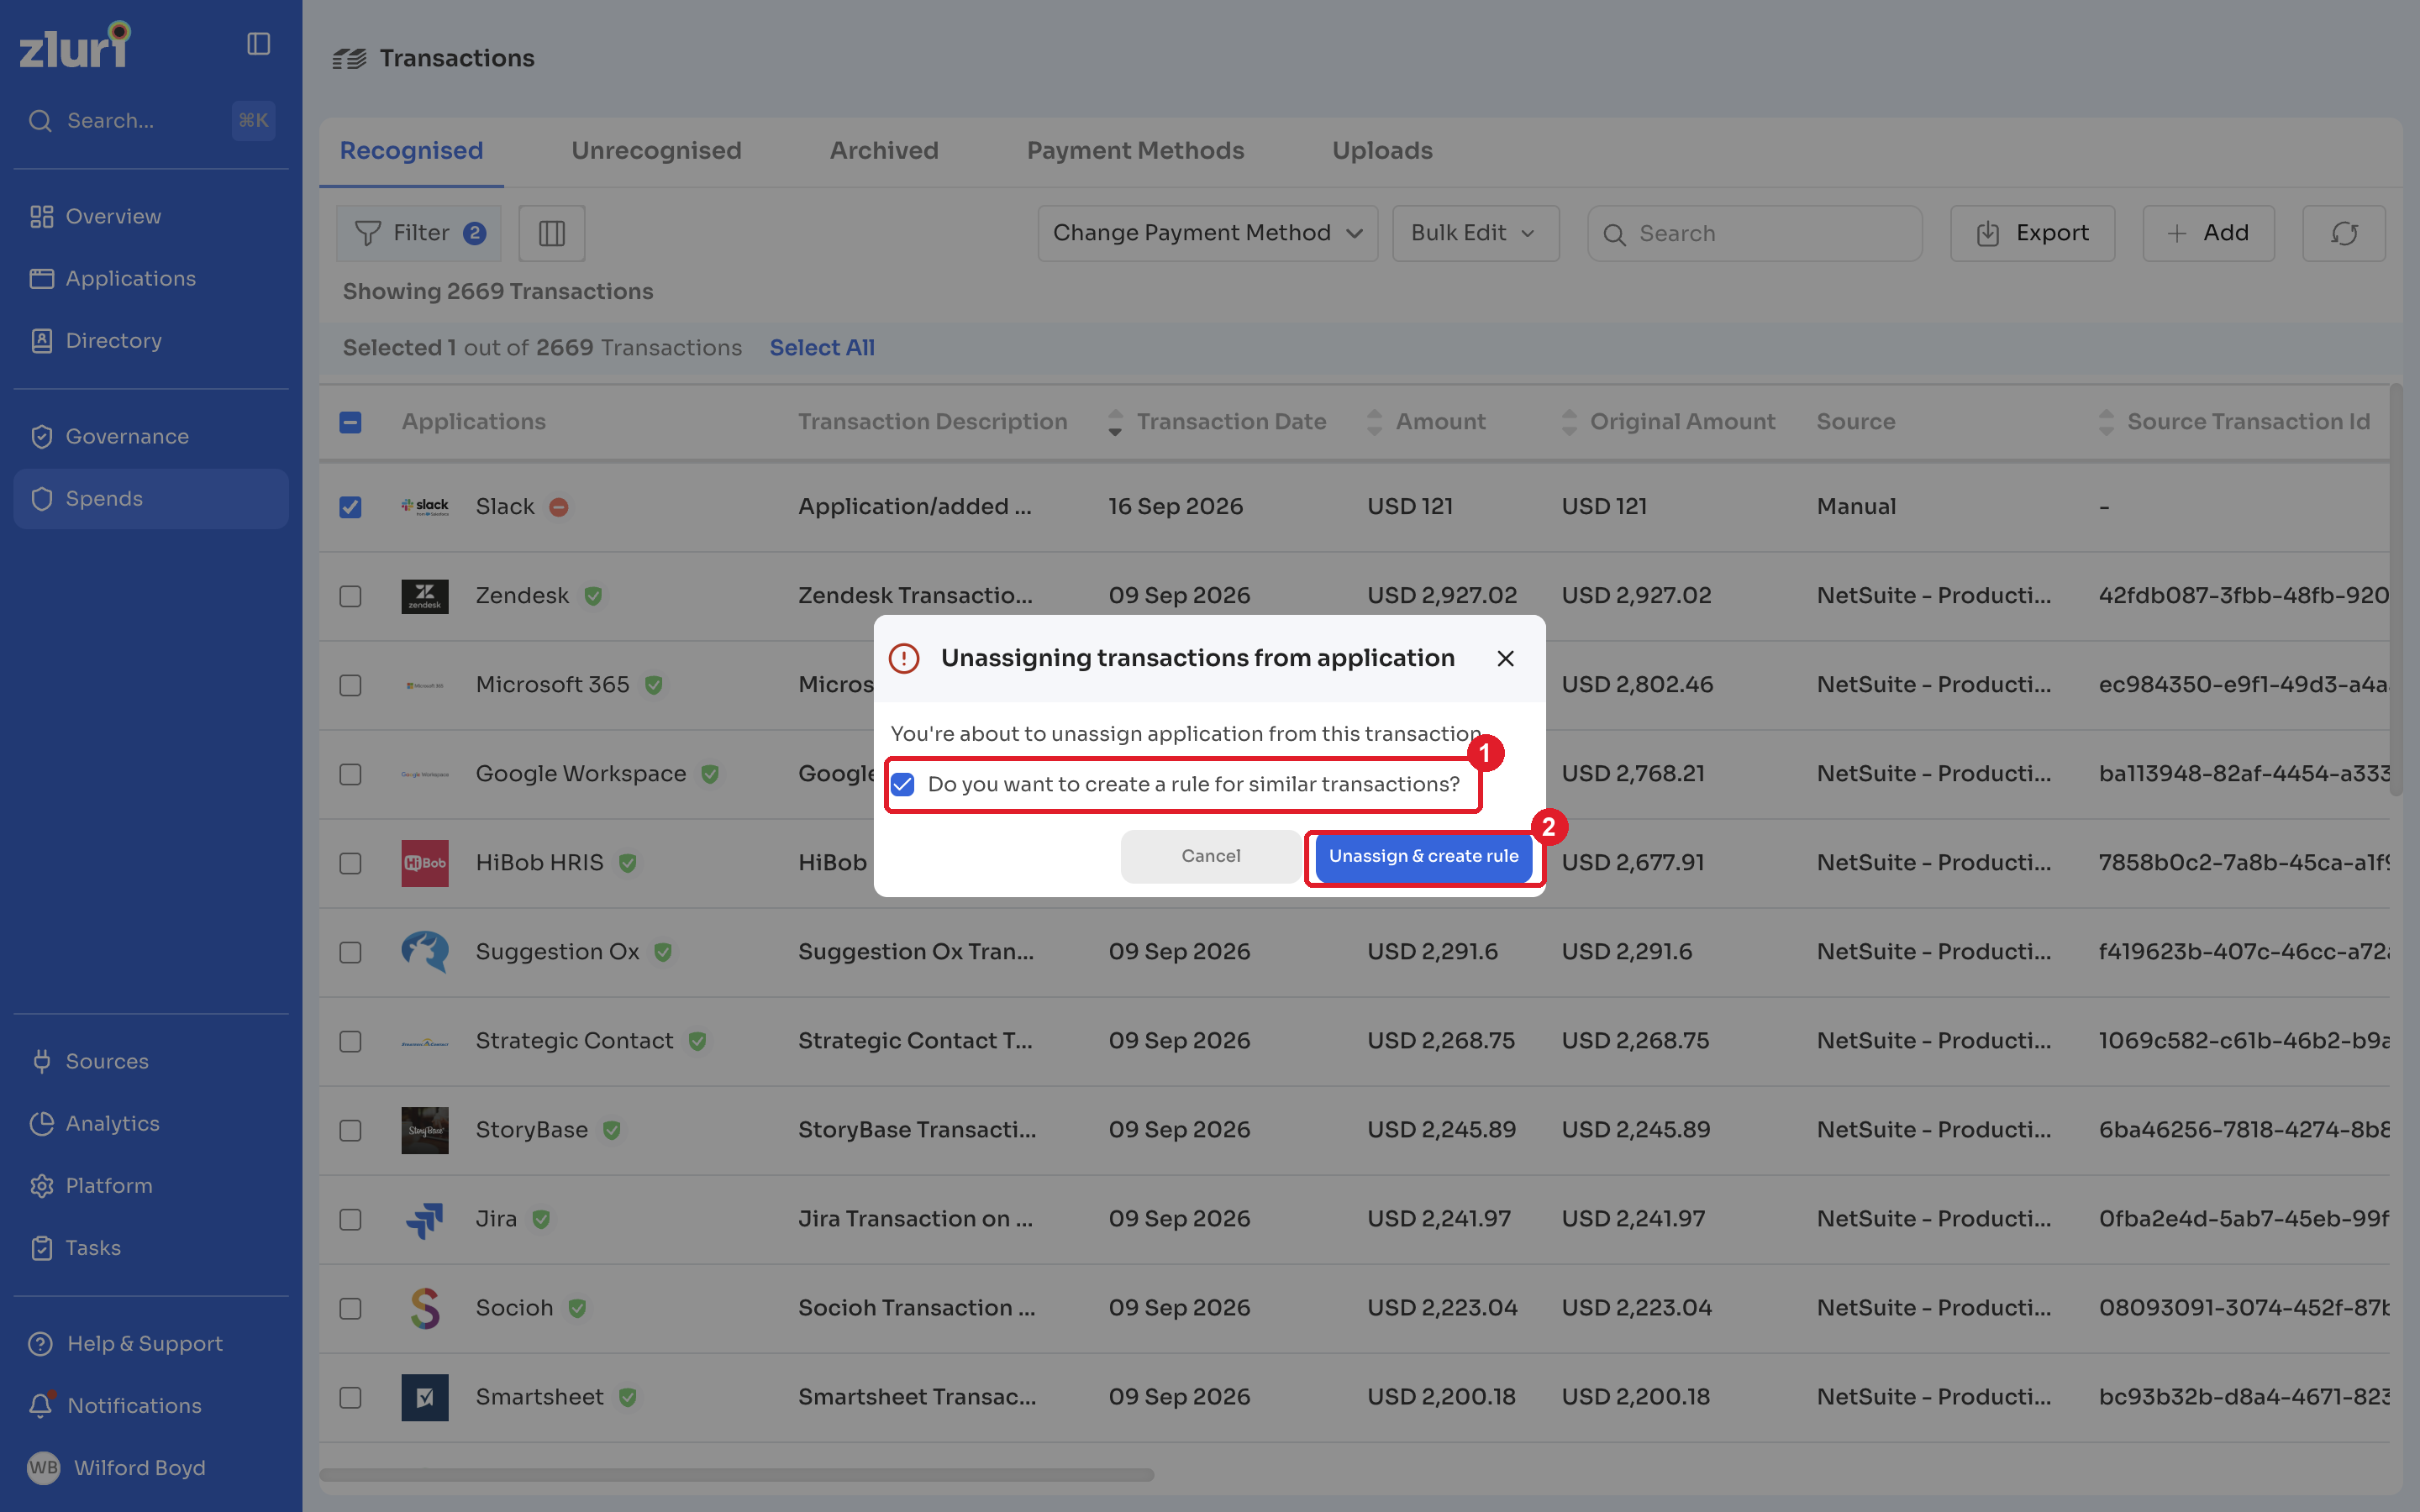The width and height of the screenshot is (2420, 1512).
Task: Collapse the sidebar with the panel icon
Action: point(258,44)
